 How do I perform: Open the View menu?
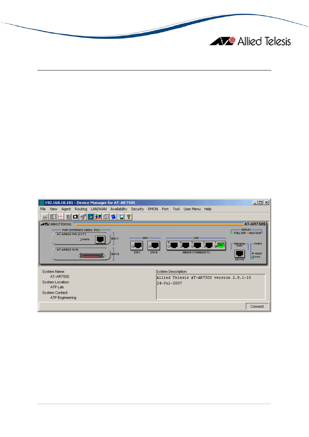click(x=53, y=209)
